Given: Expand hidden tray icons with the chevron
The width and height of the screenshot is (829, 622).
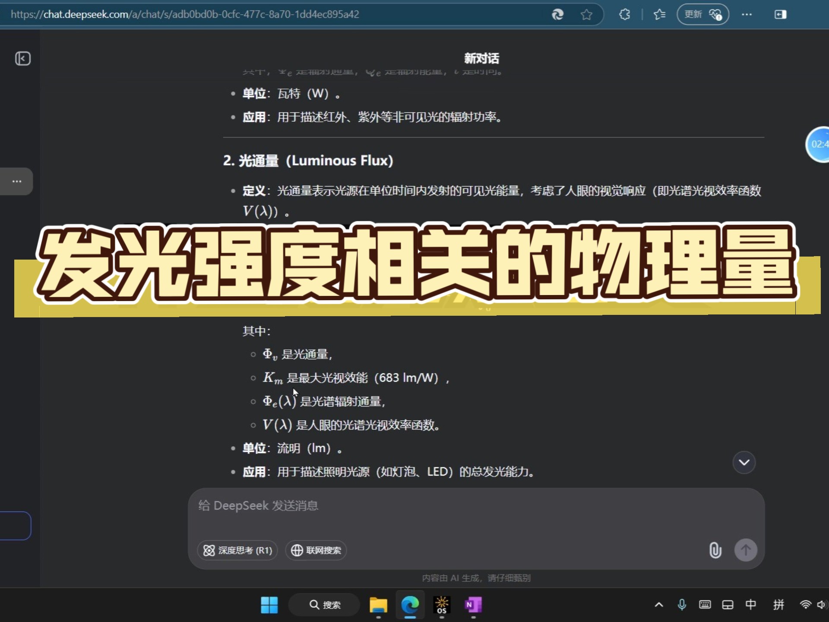Looking at the screenshot, I should tap(659, 605).
